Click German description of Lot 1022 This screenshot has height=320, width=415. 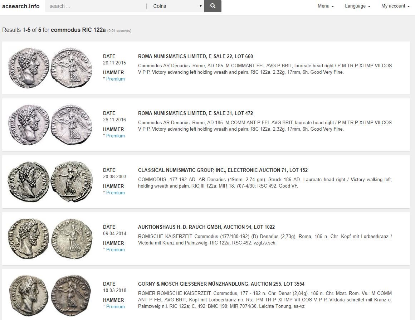(265, 240)
